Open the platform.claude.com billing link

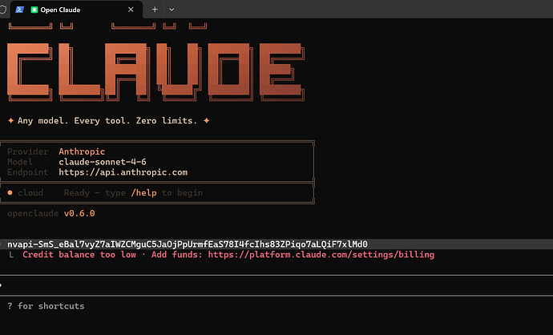(321, 255)
